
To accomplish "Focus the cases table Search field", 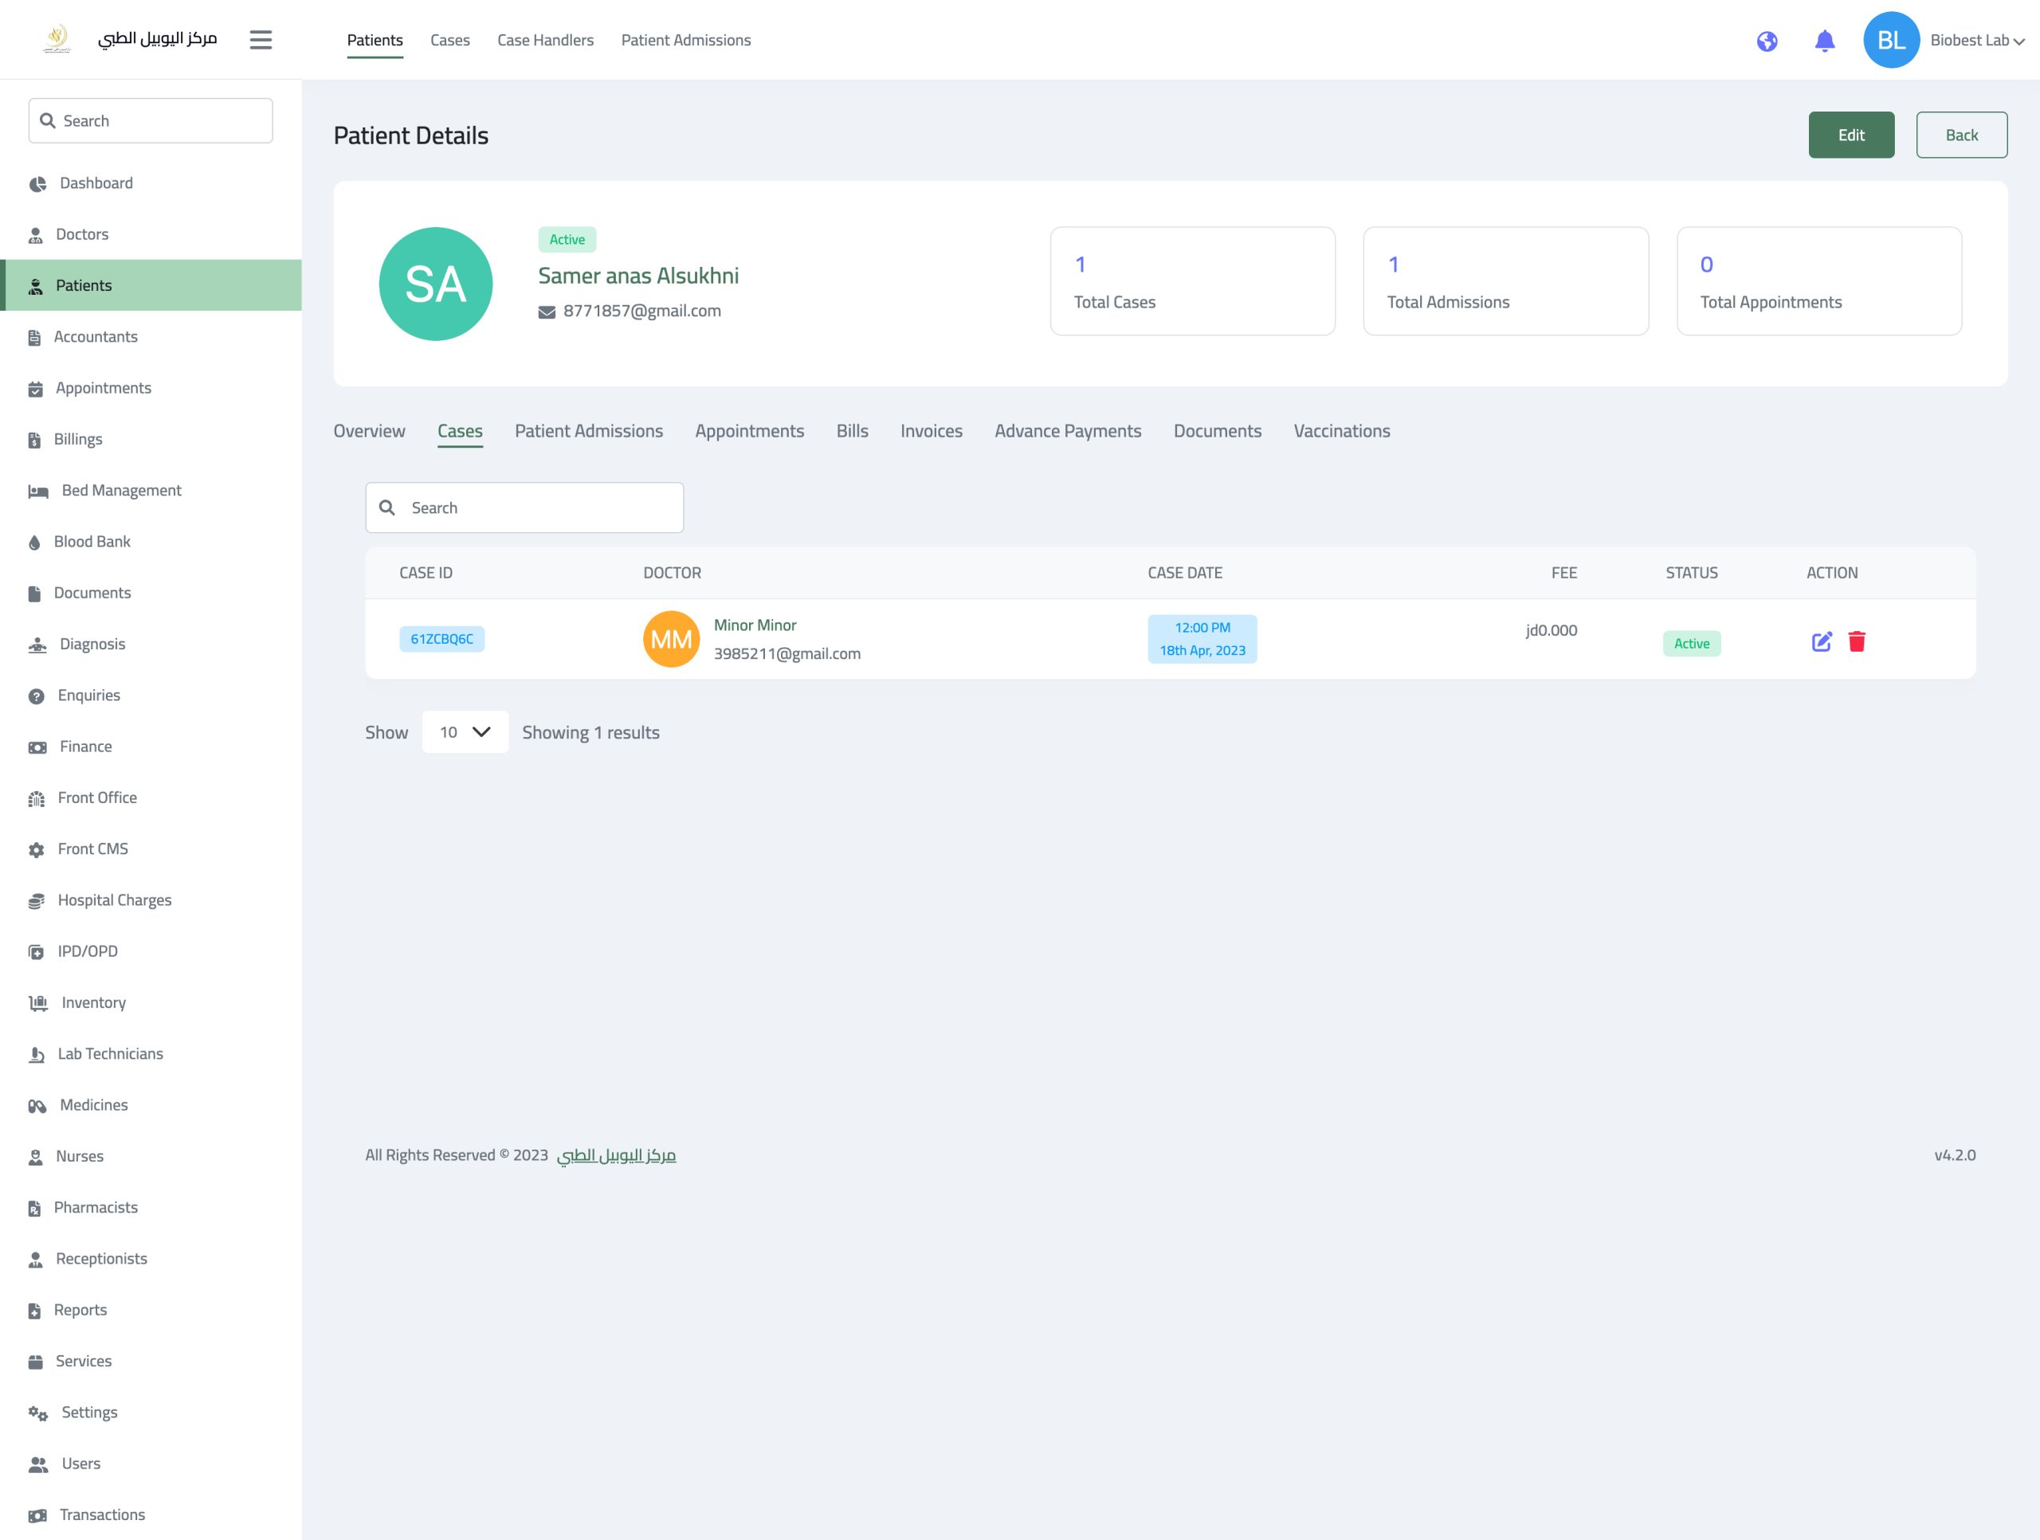I will pos(524,507).
